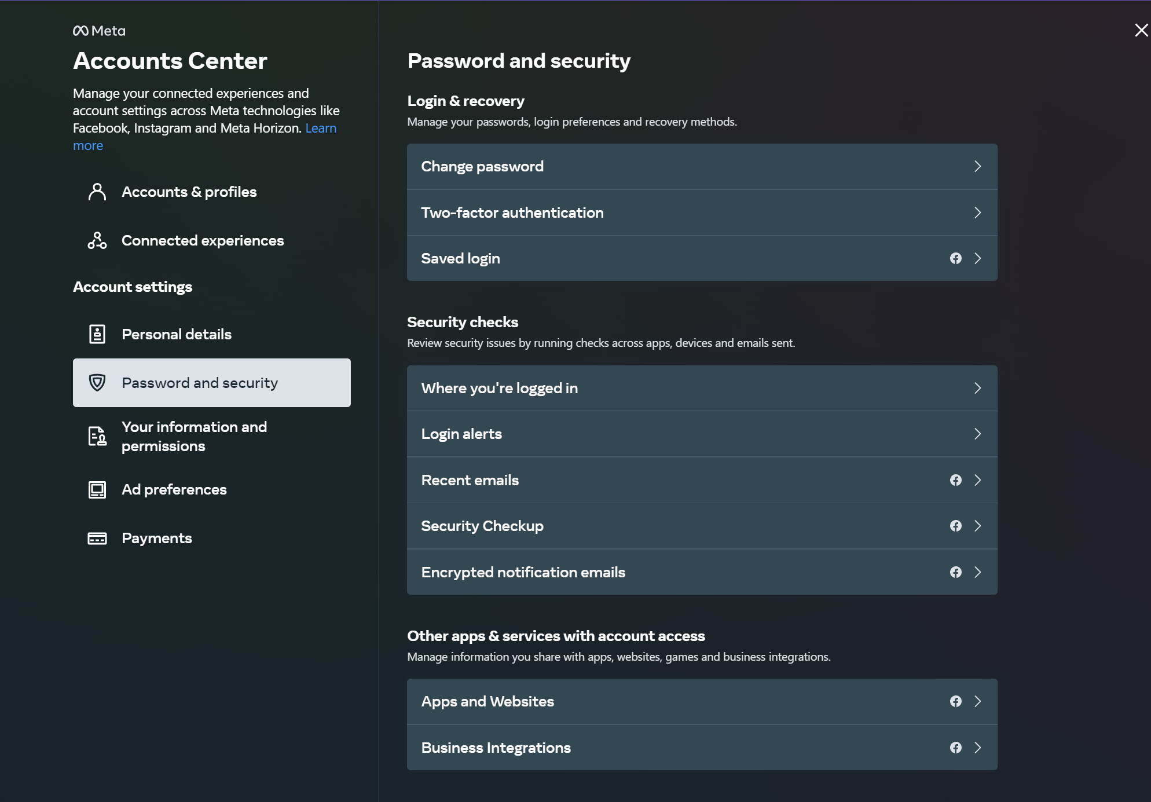Select Password and security menu item
This screenshot has width=1151, height=802.
(x=212, y=383)
